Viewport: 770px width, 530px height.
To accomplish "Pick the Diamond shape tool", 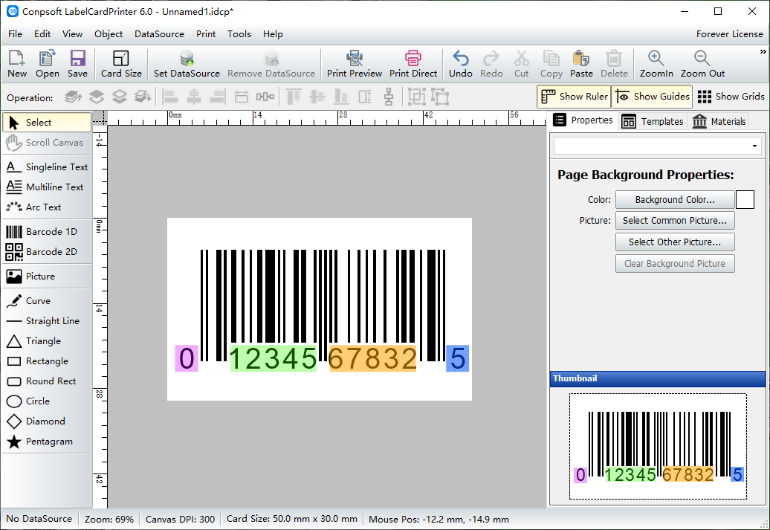I will coord(47,421).
